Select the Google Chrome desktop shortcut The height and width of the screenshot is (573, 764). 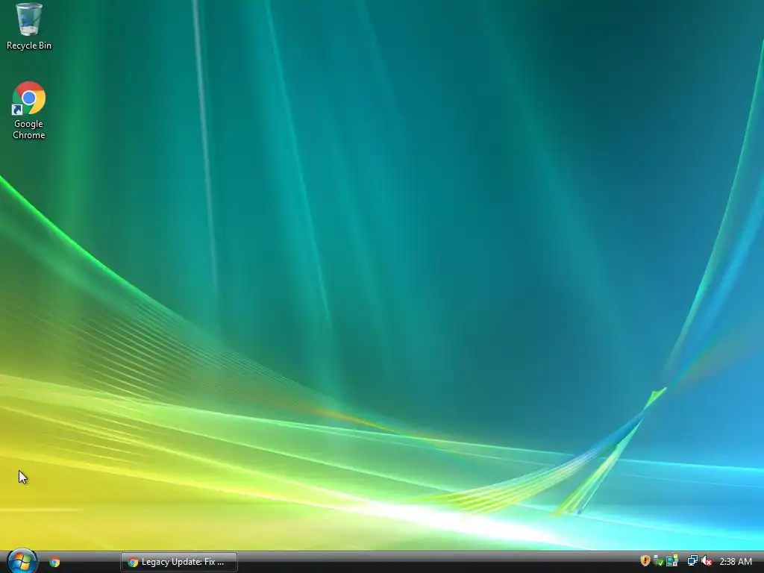click(29, 98)
